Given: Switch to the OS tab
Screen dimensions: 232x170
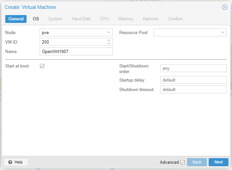Looking at the screenshot, I should pos(36,19).
